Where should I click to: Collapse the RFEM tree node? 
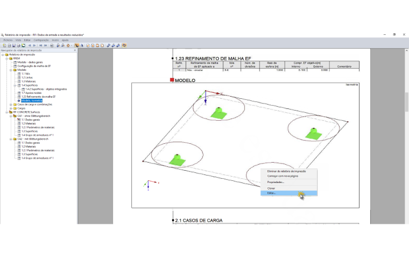point(7,58)
